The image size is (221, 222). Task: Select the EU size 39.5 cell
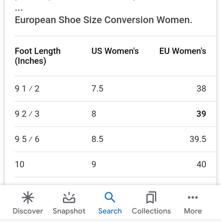tap(198, 139)
